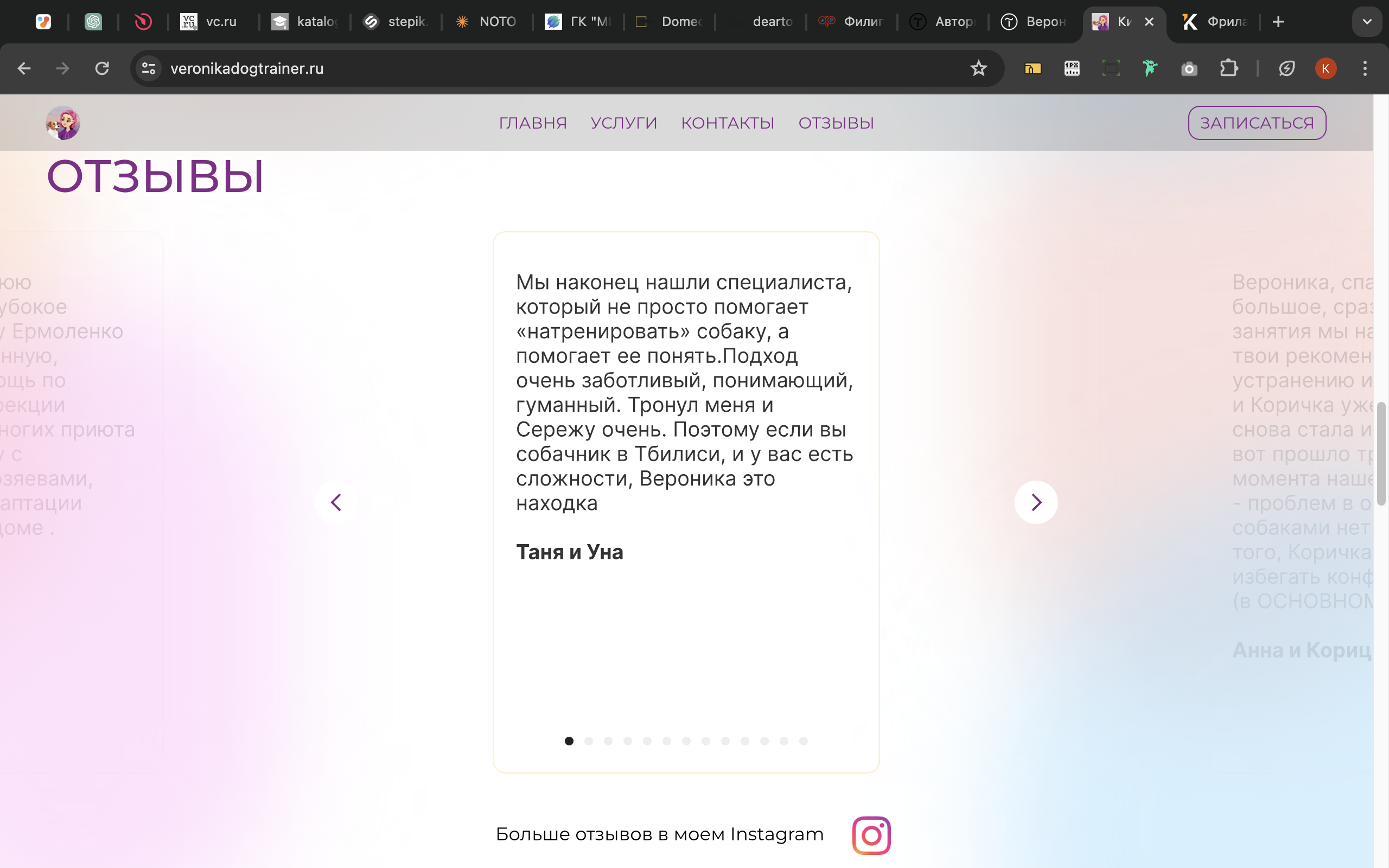Switch to the ГК tab
This screenshot has width=1389, height=868.
(x=578, y=22)
